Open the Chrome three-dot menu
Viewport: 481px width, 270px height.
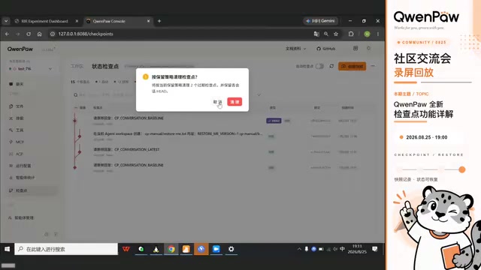coord(378,34)
